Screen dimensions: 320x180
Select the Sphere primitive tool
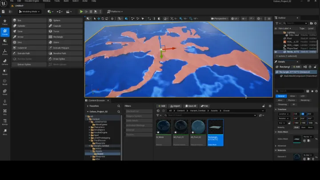click(65, 20)
